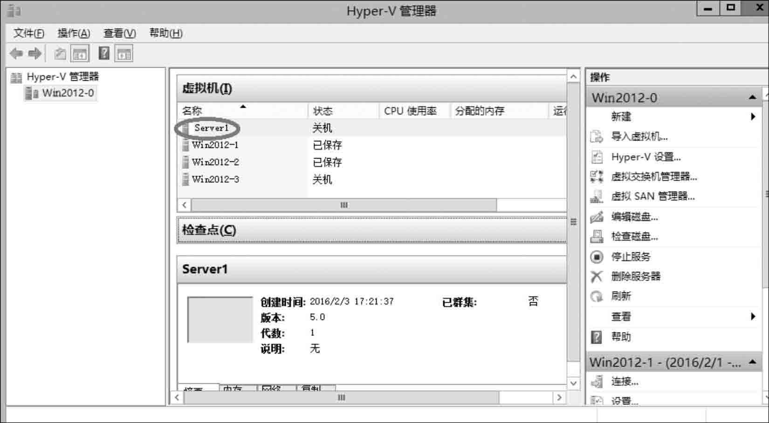The height and width of the screenshot is (423, 769).
Task: Click the Win2012-1 virtual machine row icon
Action: [185, 145]
